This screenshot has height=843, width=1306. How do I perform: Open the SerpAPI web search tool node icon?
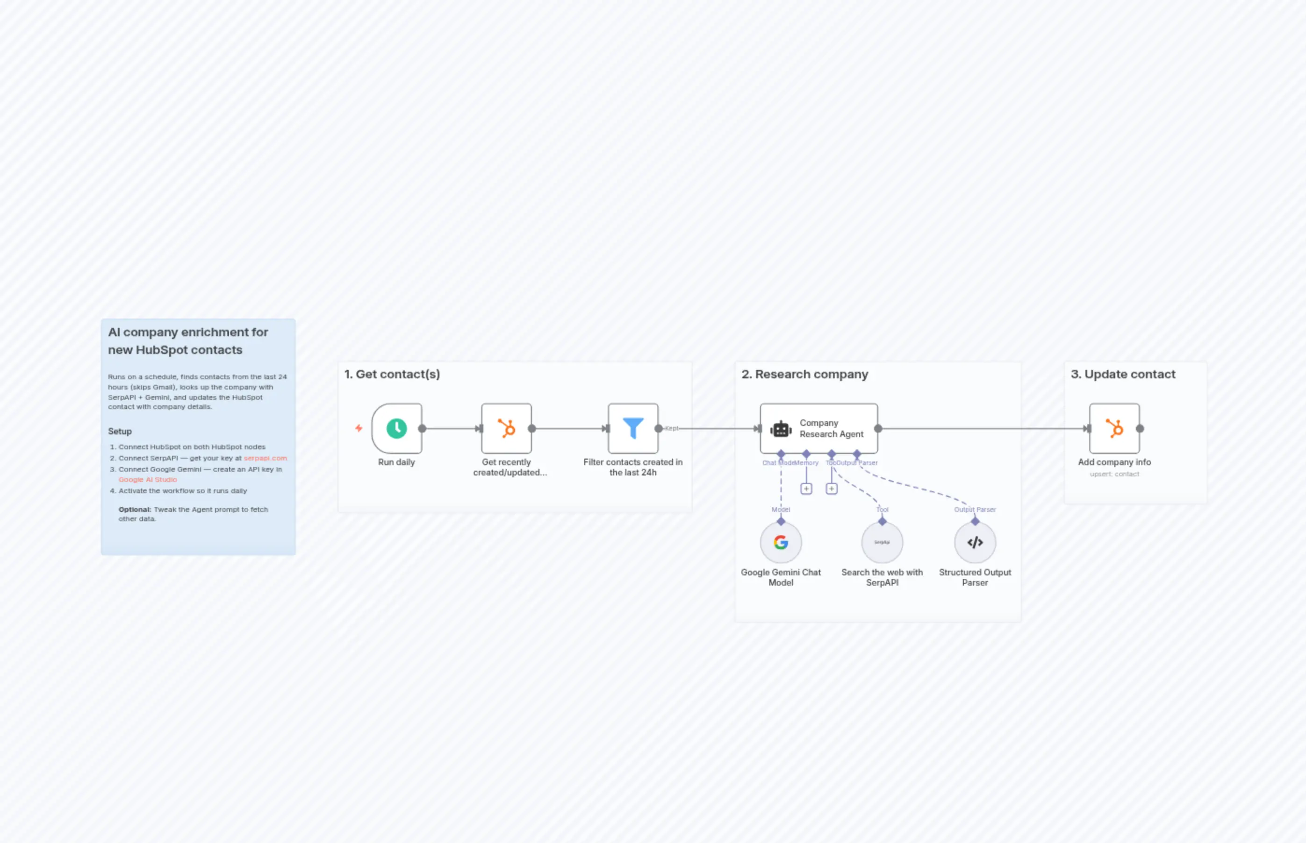[882, 543]
